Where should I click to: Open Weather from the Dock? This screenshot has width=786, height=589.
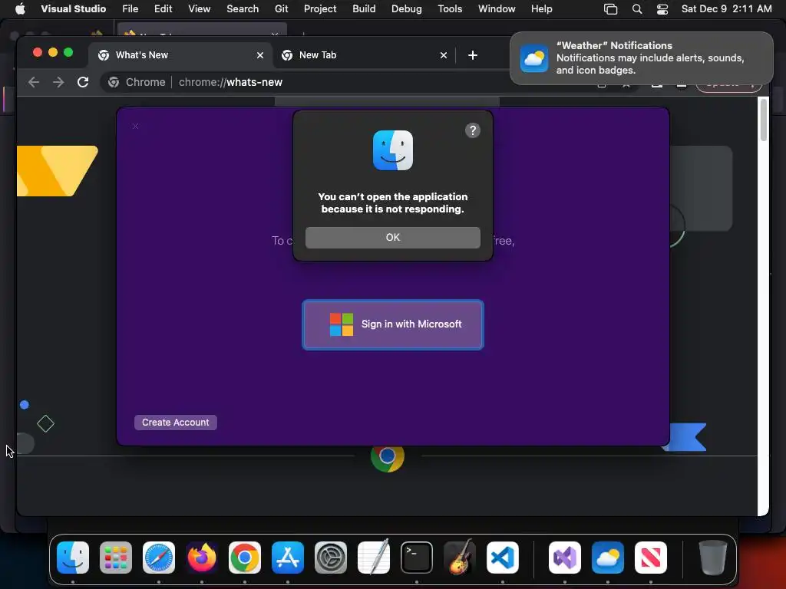608,558
